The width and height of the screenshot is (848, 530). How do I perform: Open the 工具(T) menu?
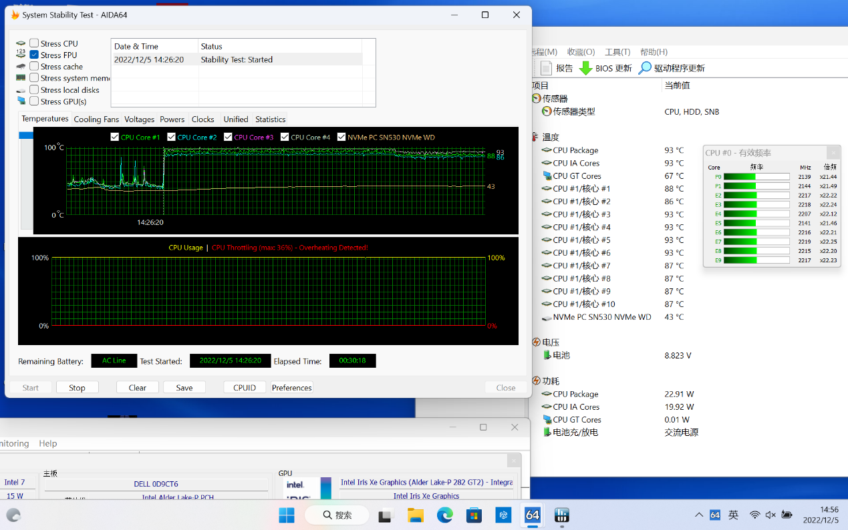pyautogui.click(x=617, y=52)
